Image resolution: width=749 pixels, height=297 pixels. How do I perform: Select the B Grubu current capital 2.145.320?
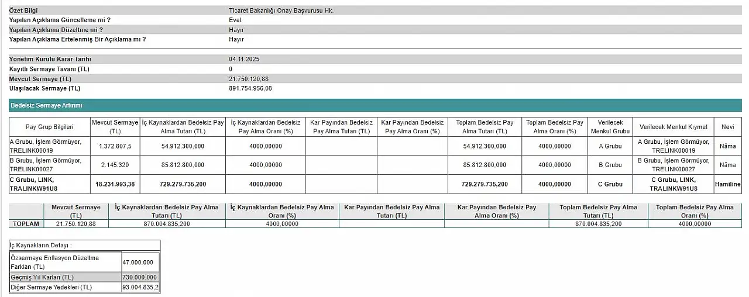tap(115, 165)
